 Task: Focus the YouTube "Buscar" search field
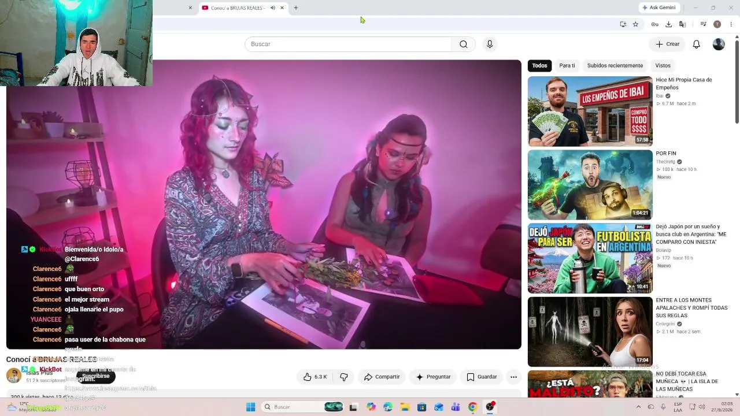click(x=348, y=44)
